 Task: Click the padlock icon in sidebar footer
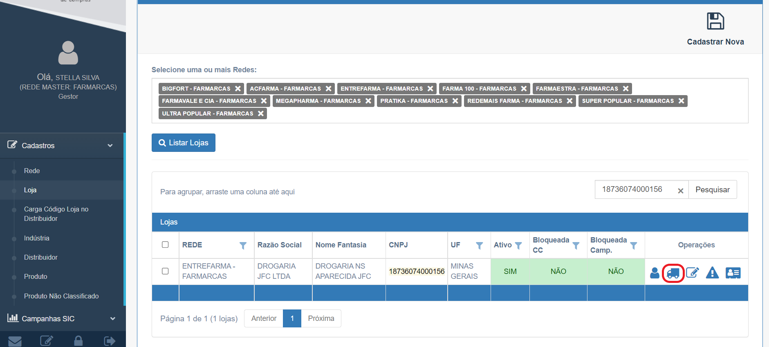(x=78, y=341)
